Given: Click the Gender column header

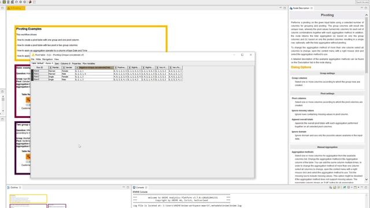Looking at the screenshot, I should [x=68, y=68].
